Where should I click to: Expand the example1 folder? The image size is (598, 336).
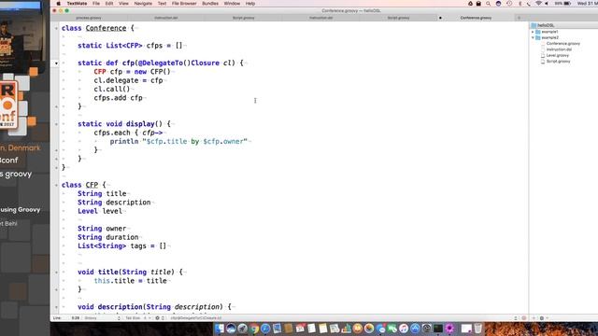point(533,32)
